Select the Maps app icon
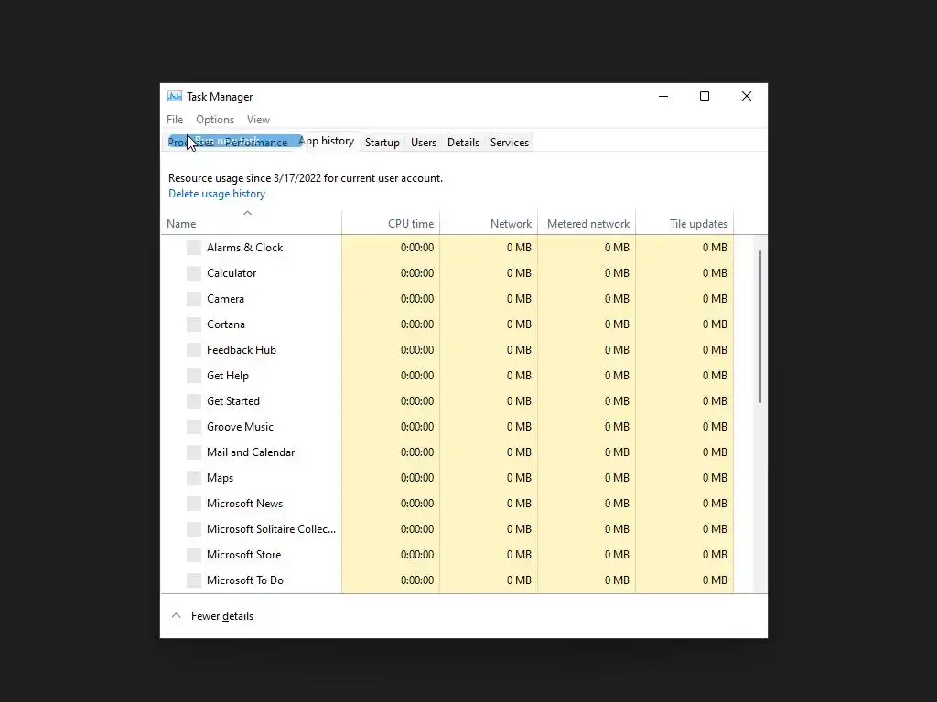The height and width of the screenshot is (702, 937). pyautogui.click(x=194, y=478)
